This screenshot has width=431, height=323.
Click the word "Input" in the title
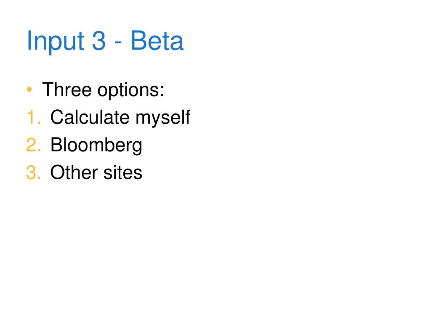click(x=55, y=41)
